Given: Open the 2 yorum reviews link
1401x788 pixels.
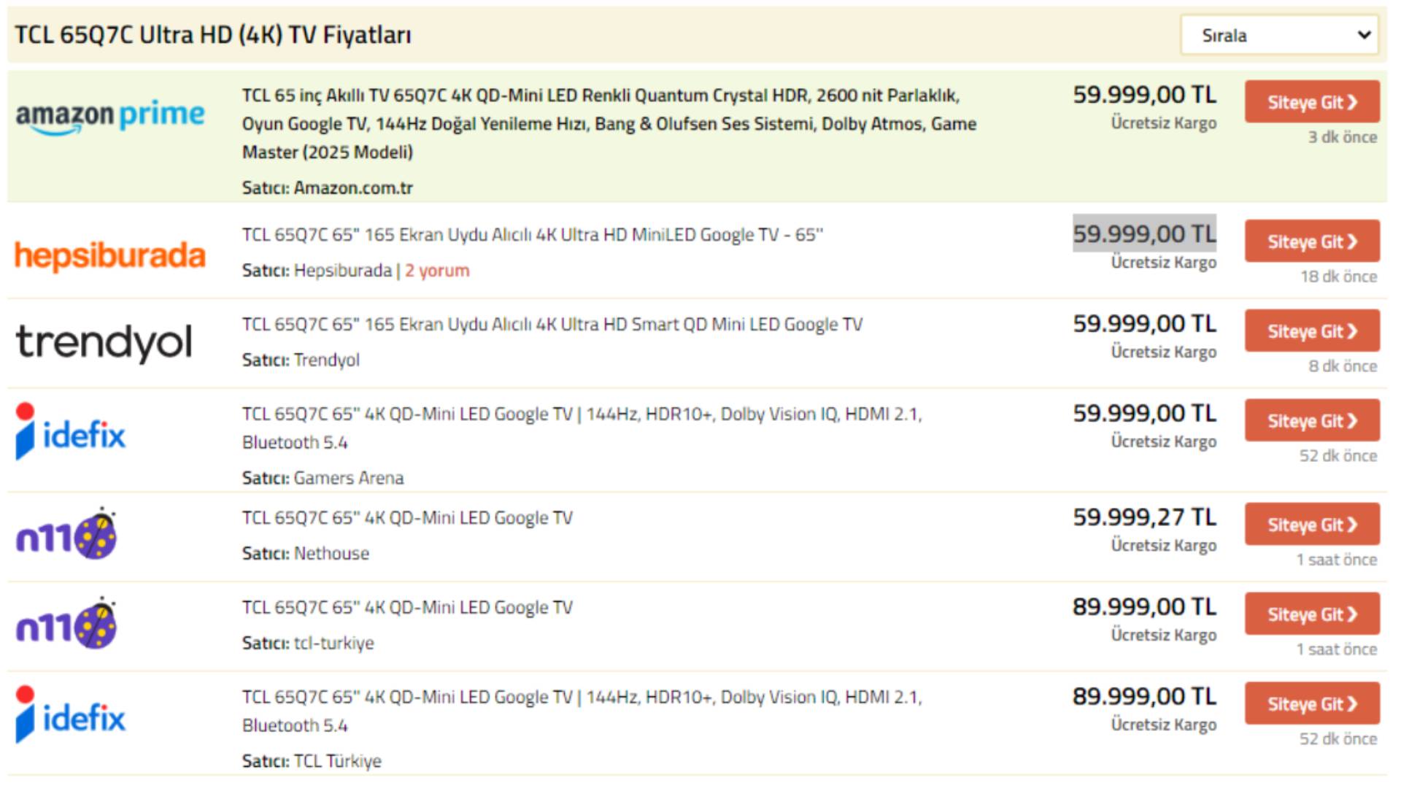Looking at the screenshot, I should click(437, 271).
